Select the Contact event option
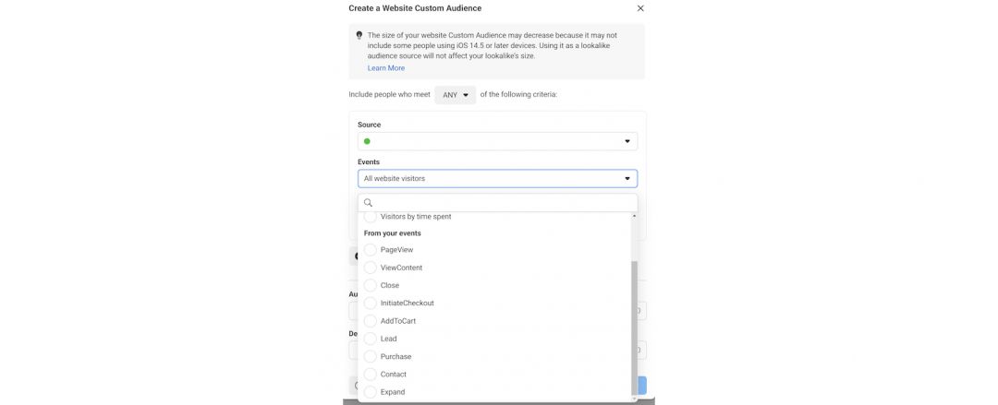998x405 pixels. pos(371,375)
